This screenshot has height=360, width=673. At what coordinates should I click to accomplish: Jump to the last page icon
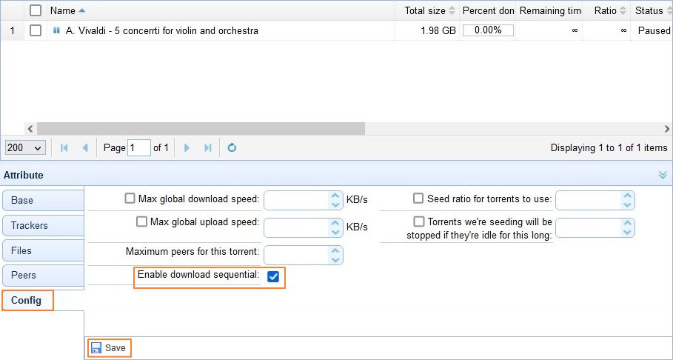[207, 148]
